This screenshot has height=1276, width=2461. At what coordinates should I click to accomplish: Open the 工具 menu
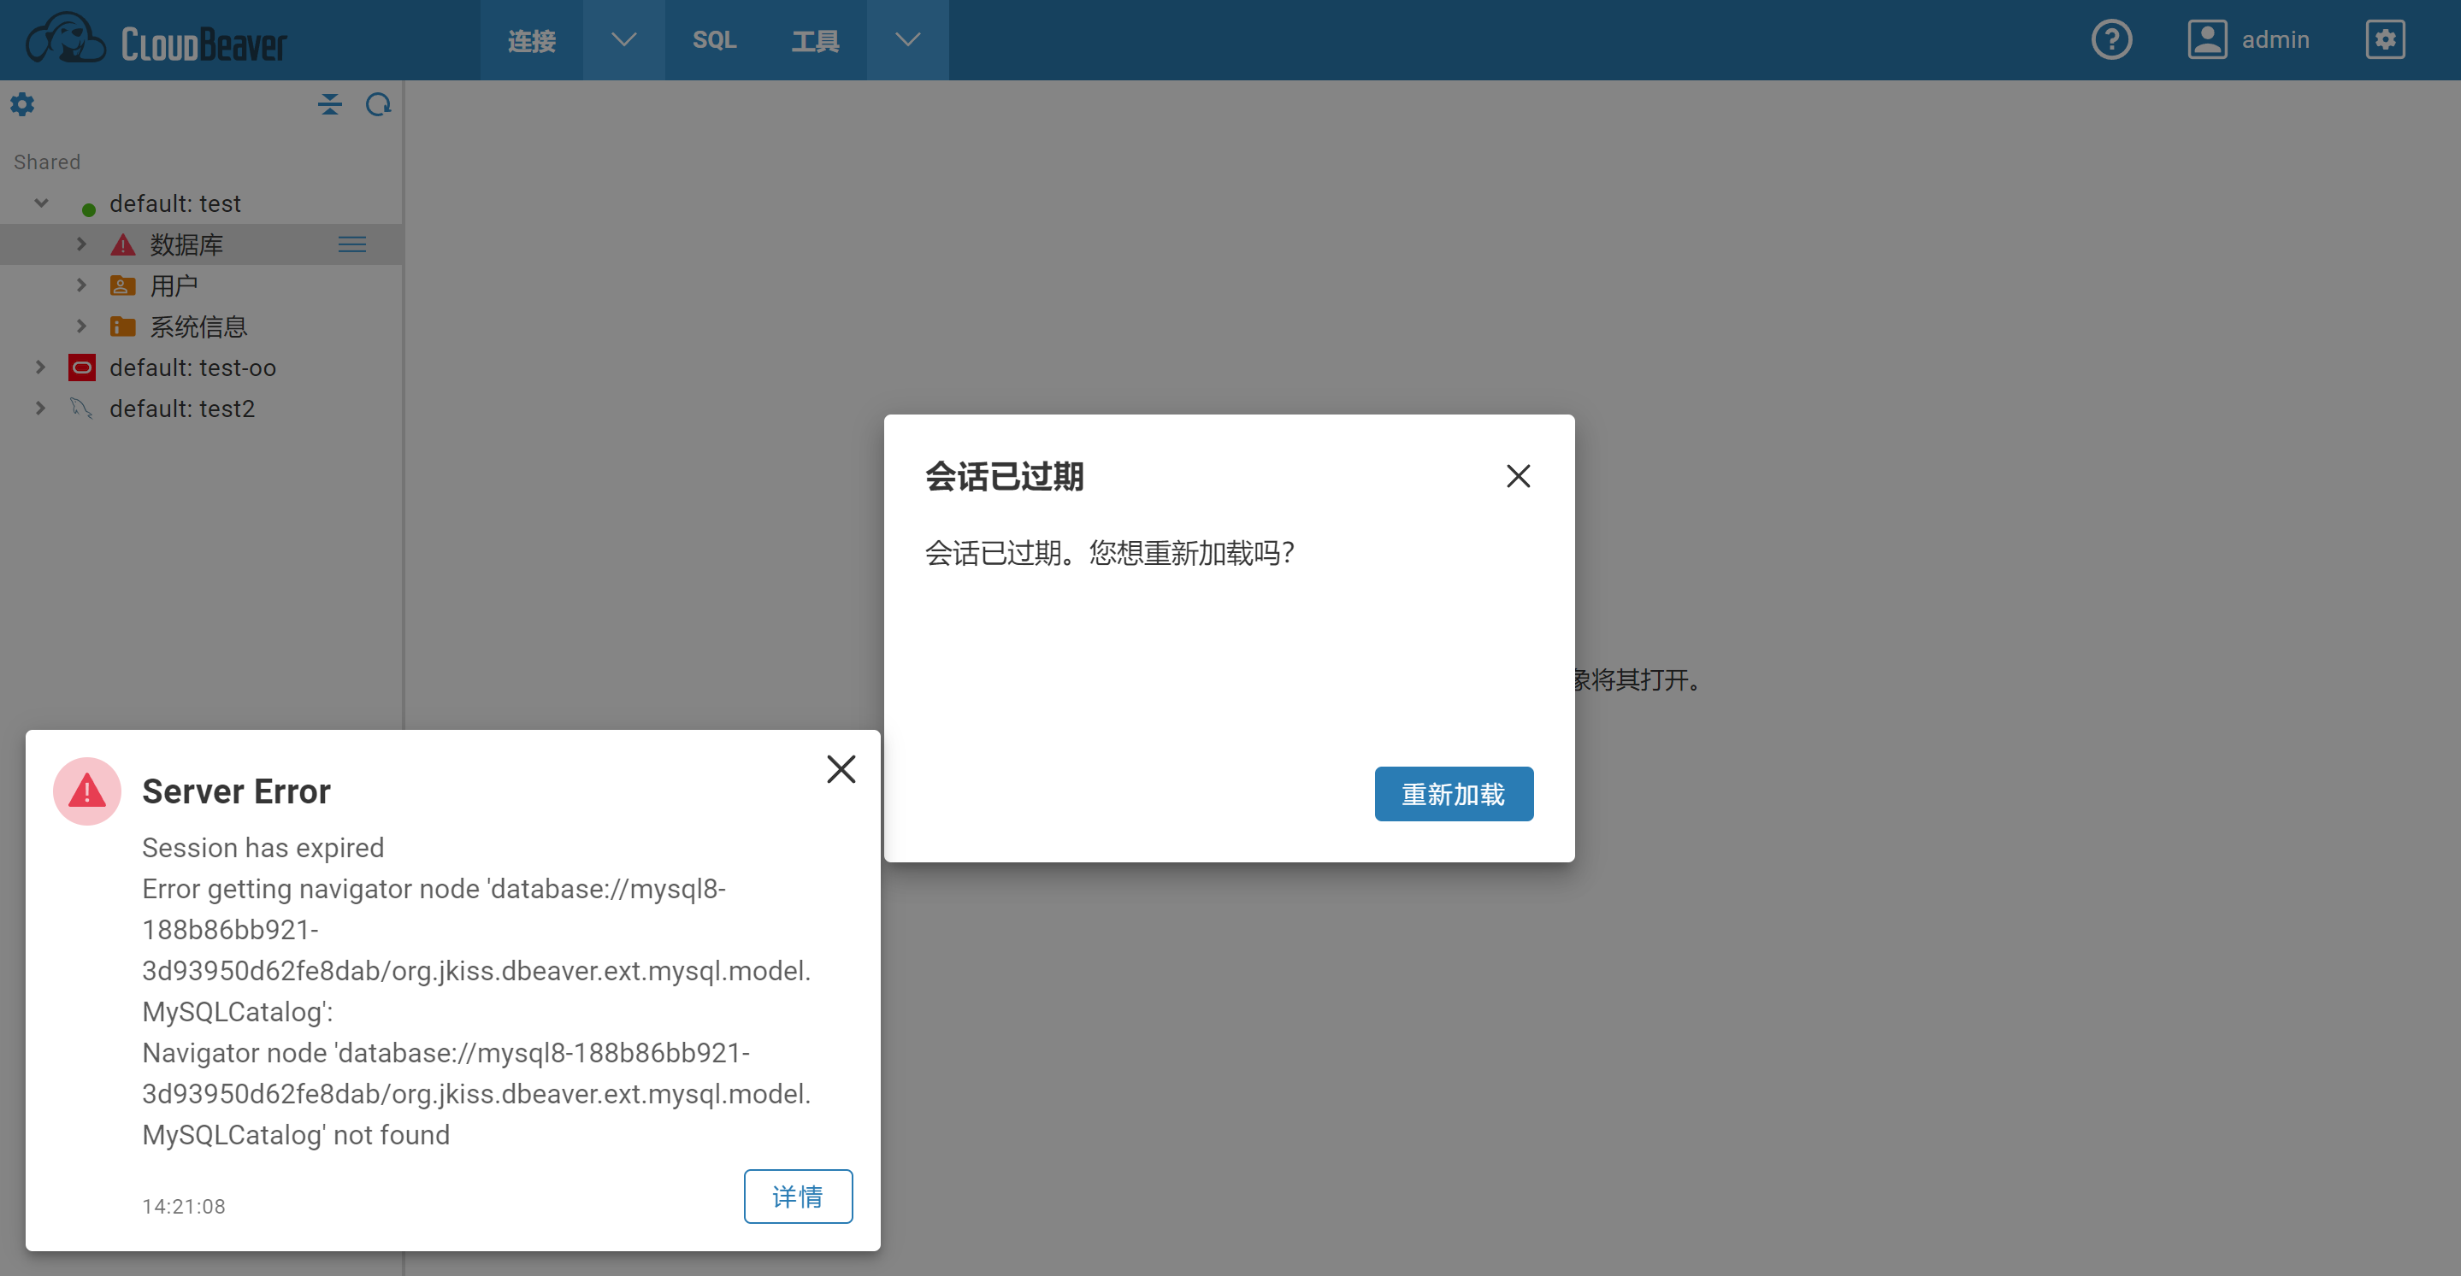tap(816, 39)
